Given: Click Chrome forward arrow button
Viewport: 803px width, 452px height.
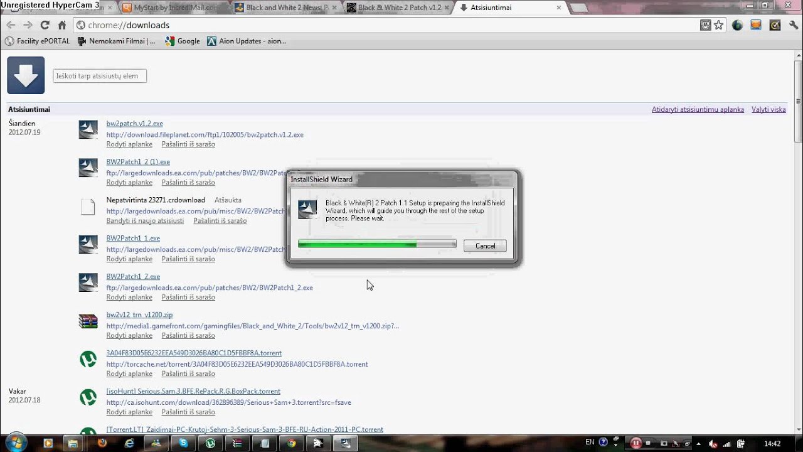Looking at the screenshot, I should (27, 25).
